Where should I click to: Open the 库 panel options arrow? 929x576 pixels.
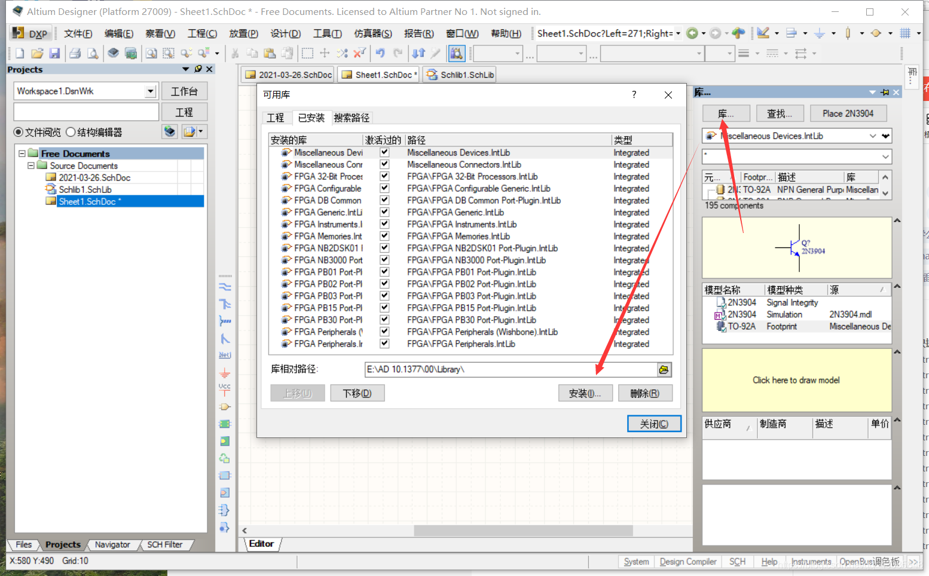873,92
